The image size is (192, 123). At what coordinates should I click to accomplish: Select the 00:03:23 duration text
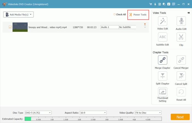92,27
